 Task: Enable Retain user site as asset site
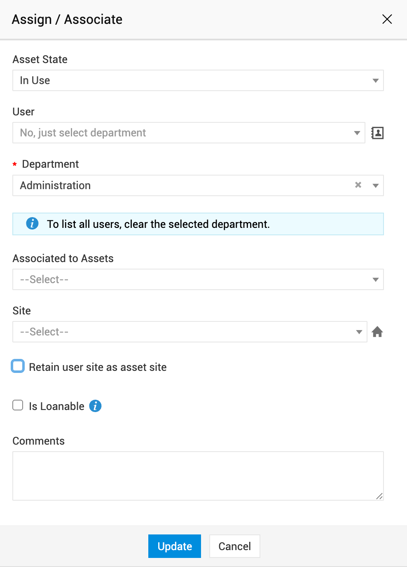[x=18, y=366]
